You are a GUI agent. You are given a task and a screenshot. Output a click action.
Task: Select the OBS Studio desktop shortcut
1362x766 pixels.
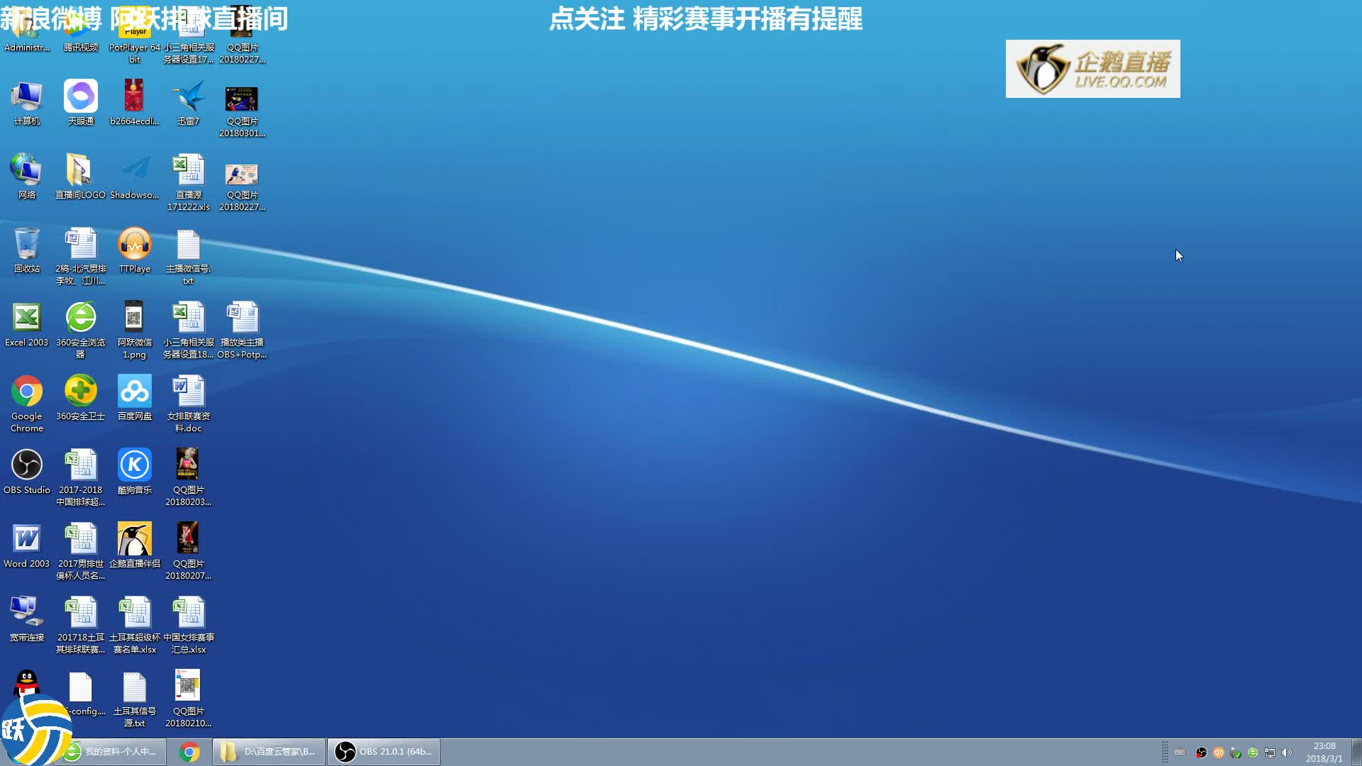click(27, 465)
